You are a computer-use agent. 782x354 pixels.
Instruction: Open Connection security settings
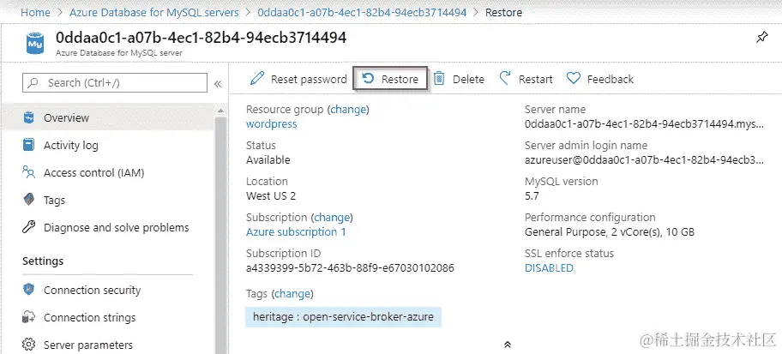[x=93, y=291]
